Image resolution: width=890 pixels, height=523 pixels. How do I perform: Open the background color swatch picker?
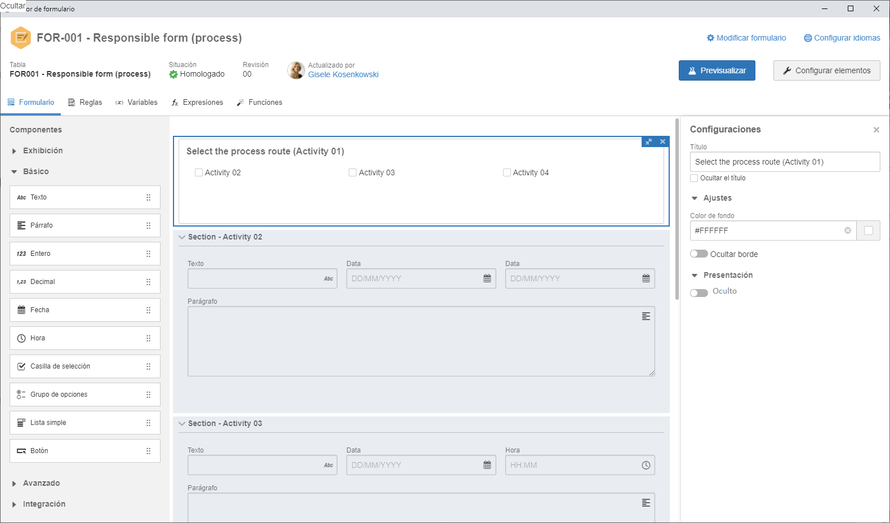pos(869,231)
